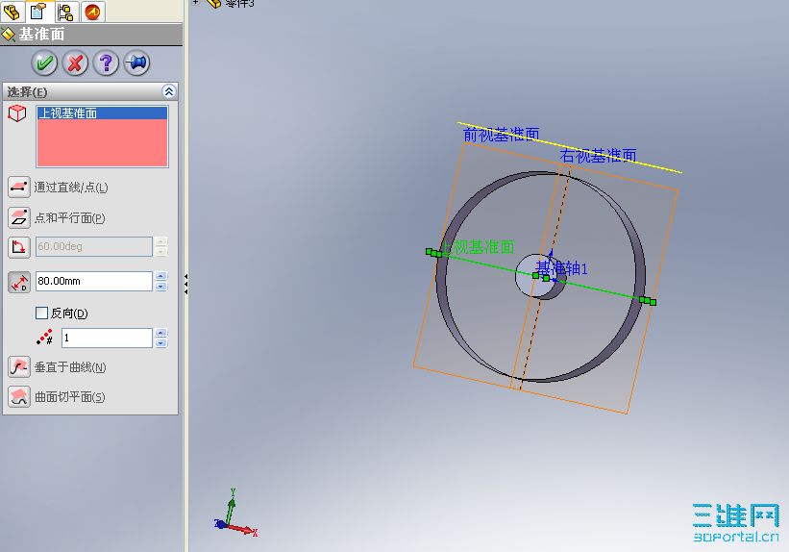Click the panel splitter collapse handle
This screenshot has width=789, height=552.
pyautogui.click(x=185, y=284)
